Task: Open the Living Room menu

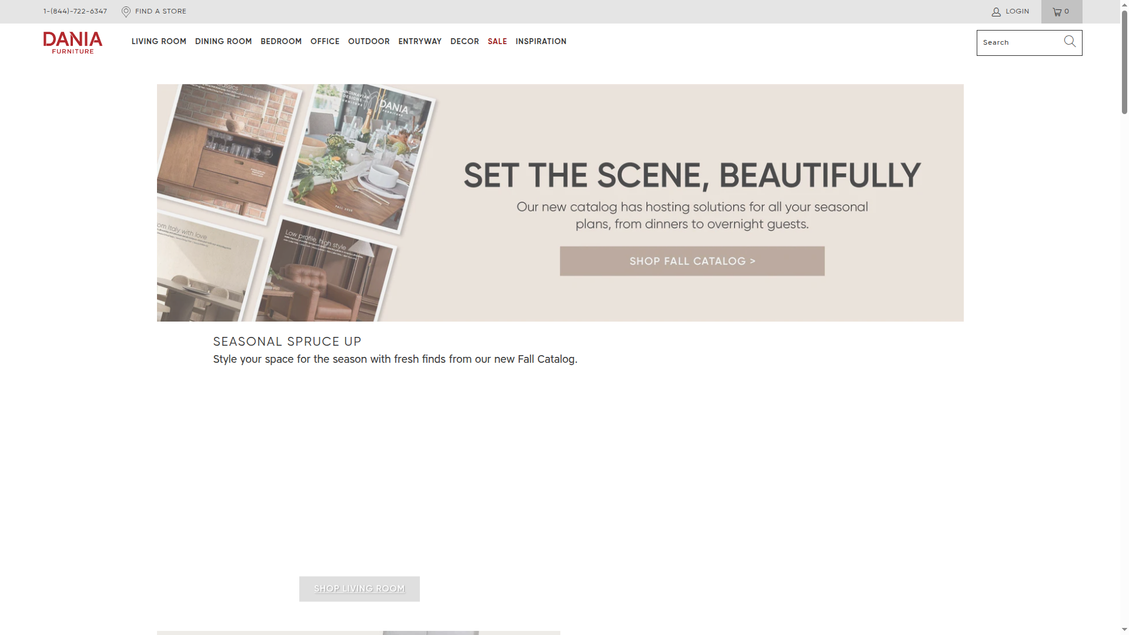Action: pyautogui.click(x=158, y=42)
